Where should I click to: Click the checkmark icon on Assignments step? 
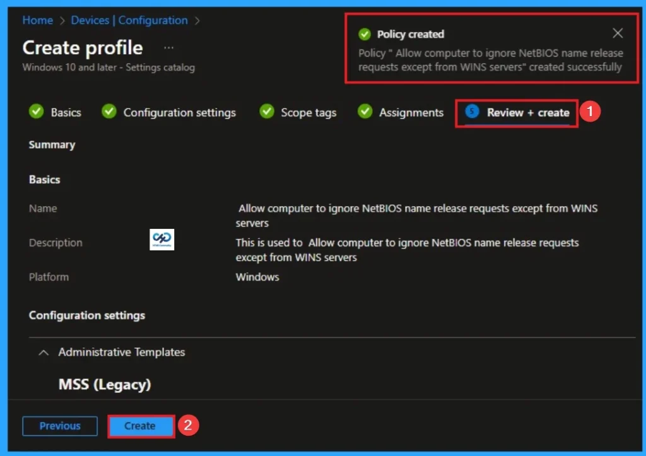(x=365, y=112)
